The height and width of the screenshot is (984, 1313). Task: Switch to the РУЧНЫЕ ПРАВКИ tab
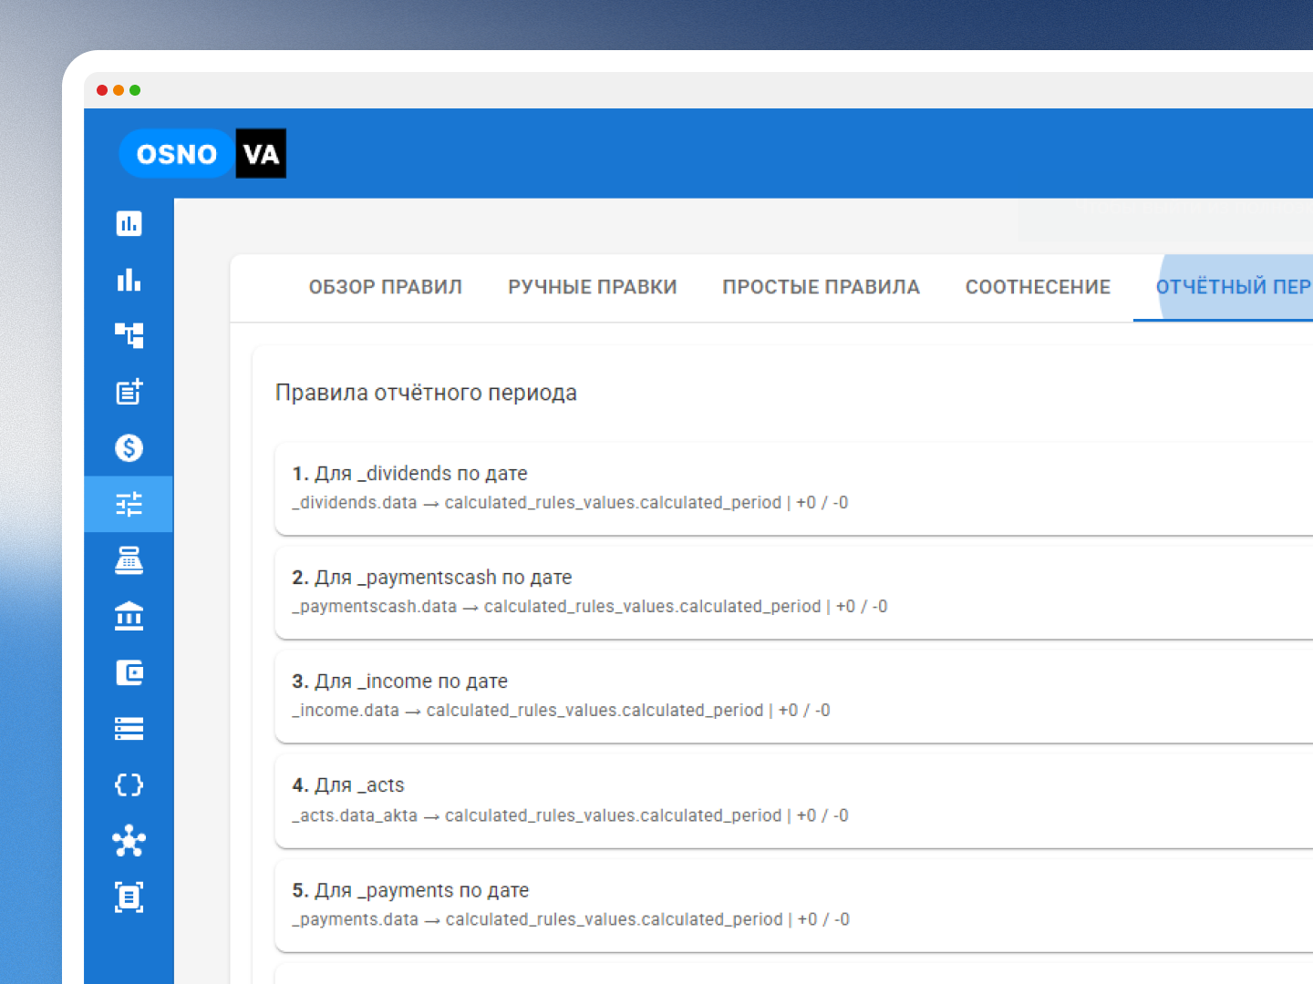pos(593,287)
